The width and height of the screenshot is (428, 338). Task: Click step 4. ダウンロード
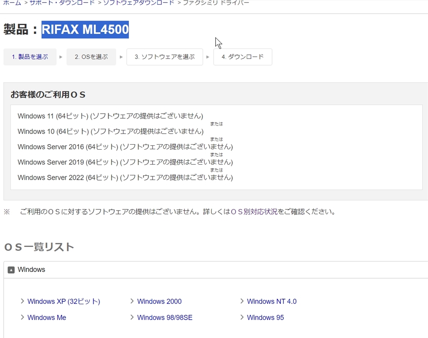point(243,57)
